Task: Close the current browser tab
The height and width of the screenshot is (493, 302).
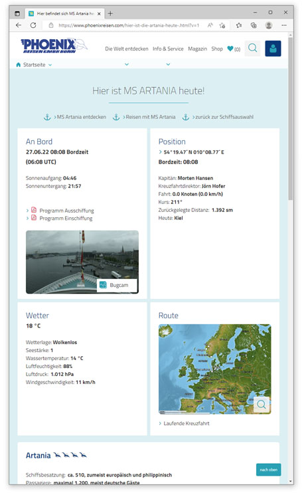Action: coord(99,13)
